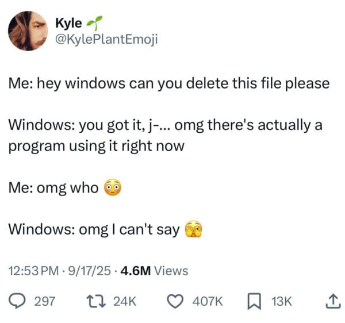Click the 13K bookmarks count
The image size is (345, 323).
click(x=282, y=301)
